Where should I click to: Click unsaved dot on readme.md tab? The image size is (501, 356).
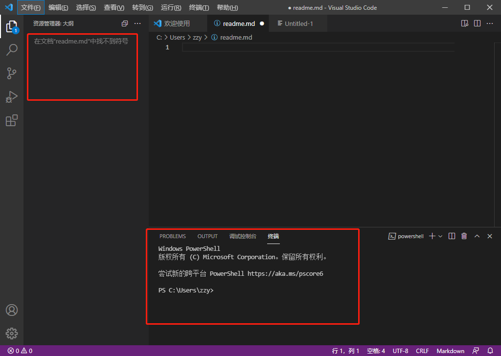click(x=262, y=23)
